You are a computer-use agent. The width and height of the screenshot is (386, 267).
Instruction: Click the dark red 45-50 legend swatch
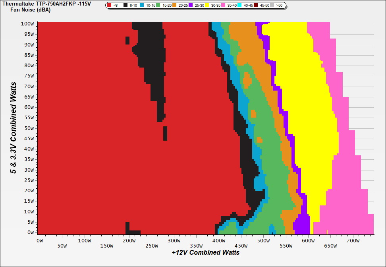tap(256, 6)
